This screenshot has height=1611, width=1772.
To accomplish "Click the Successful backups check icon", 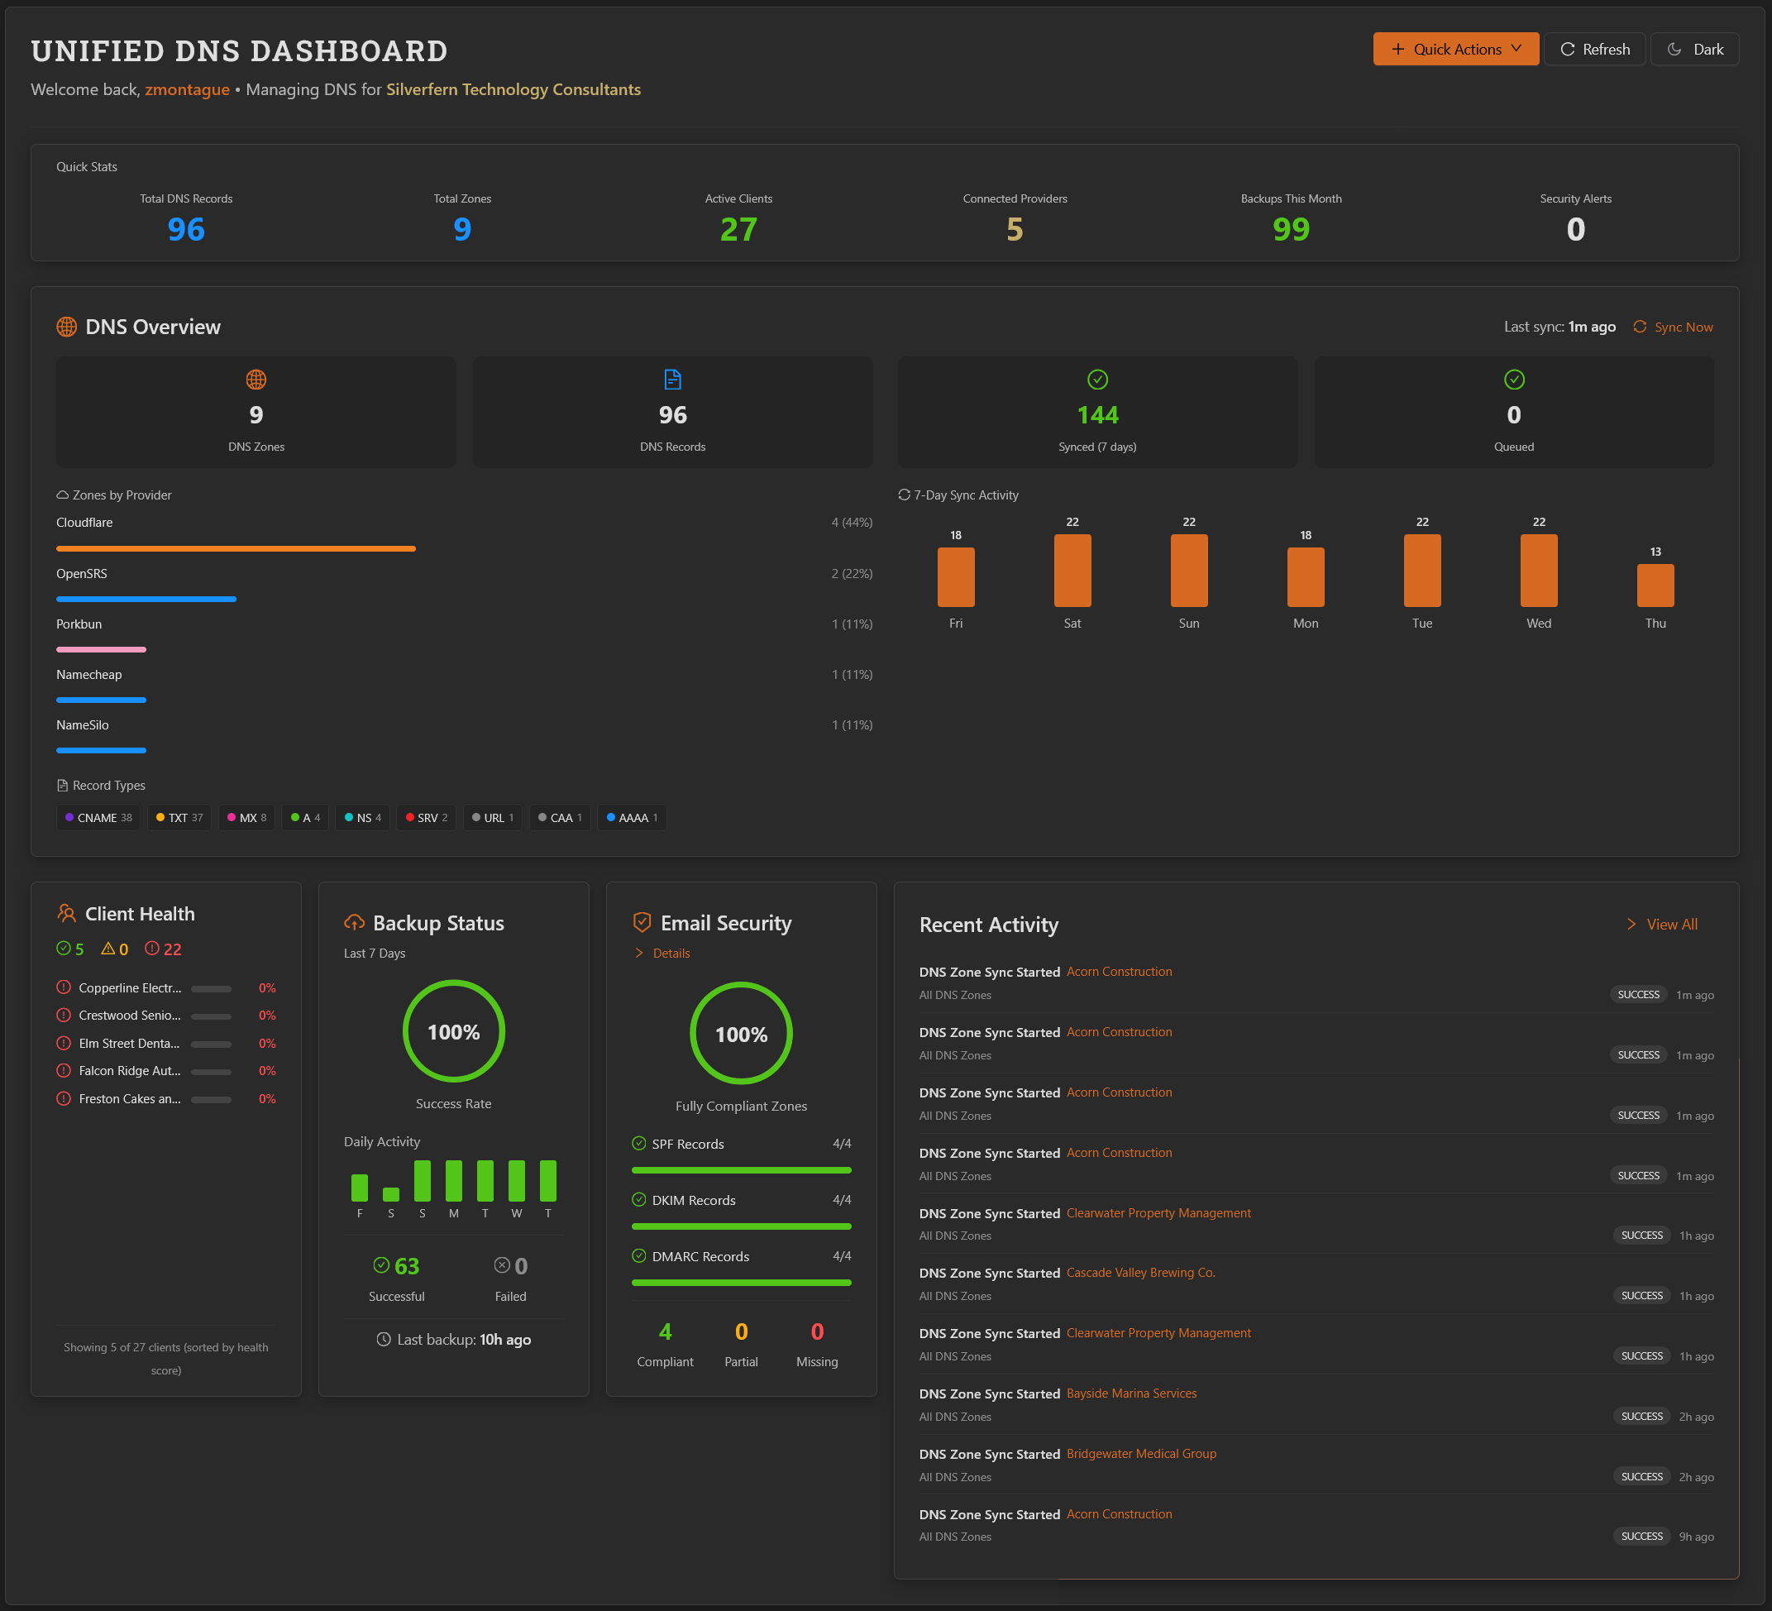I will (x=381, y=1264).
